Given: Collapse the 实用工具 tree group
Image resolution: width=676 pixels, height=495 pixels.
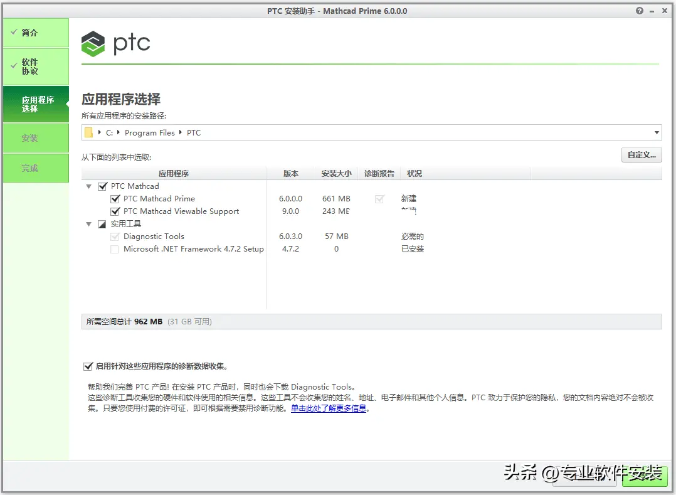Looking at the screenshot, I should point(89,224).
